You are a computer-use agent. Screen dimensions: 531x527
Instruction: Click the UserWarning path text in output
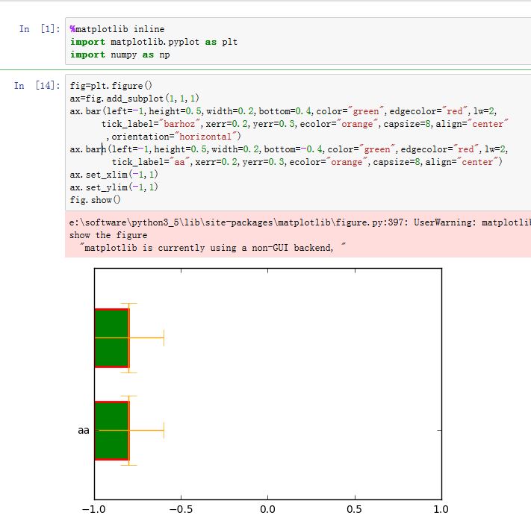coord(299,222)
